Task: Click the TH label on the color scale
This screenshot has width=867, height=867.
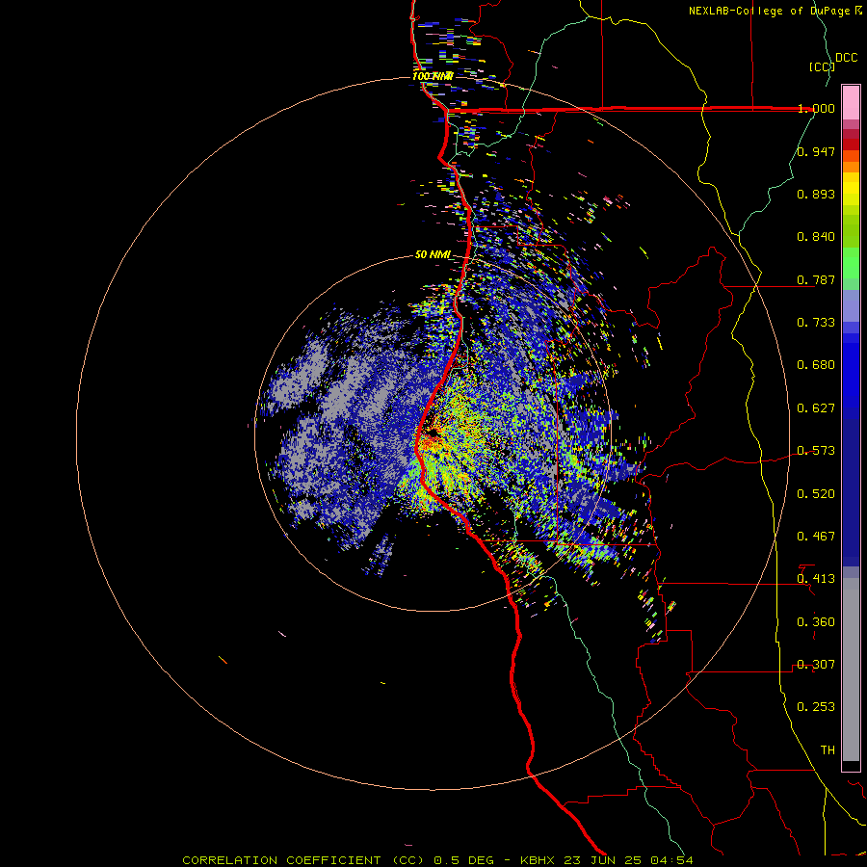Action: 828,750
